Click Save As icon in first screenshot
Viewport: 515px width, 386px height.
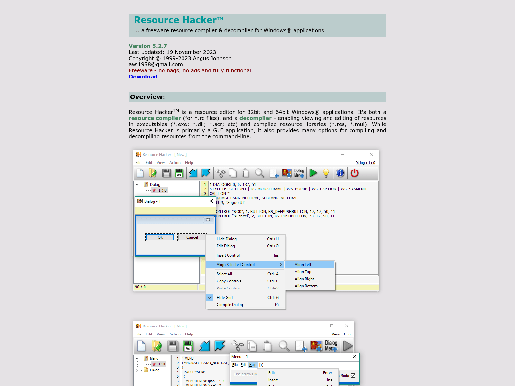(x=179, y=173)
